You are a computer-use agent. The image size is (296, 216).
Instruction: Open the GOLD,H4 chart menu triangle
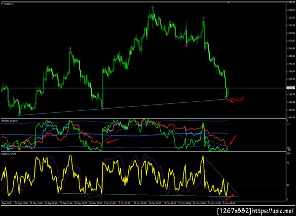[x=2, y=3]
